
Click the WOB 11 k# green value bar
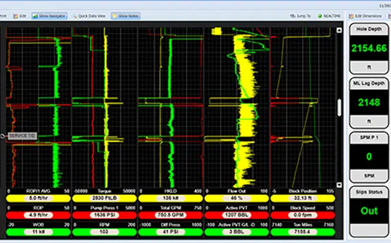click(x=38, y=232)
